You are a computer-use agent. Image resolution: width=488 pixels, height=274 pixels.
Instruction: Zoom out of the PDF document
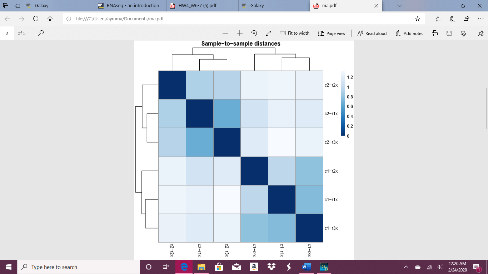click(x=225, y=33)
